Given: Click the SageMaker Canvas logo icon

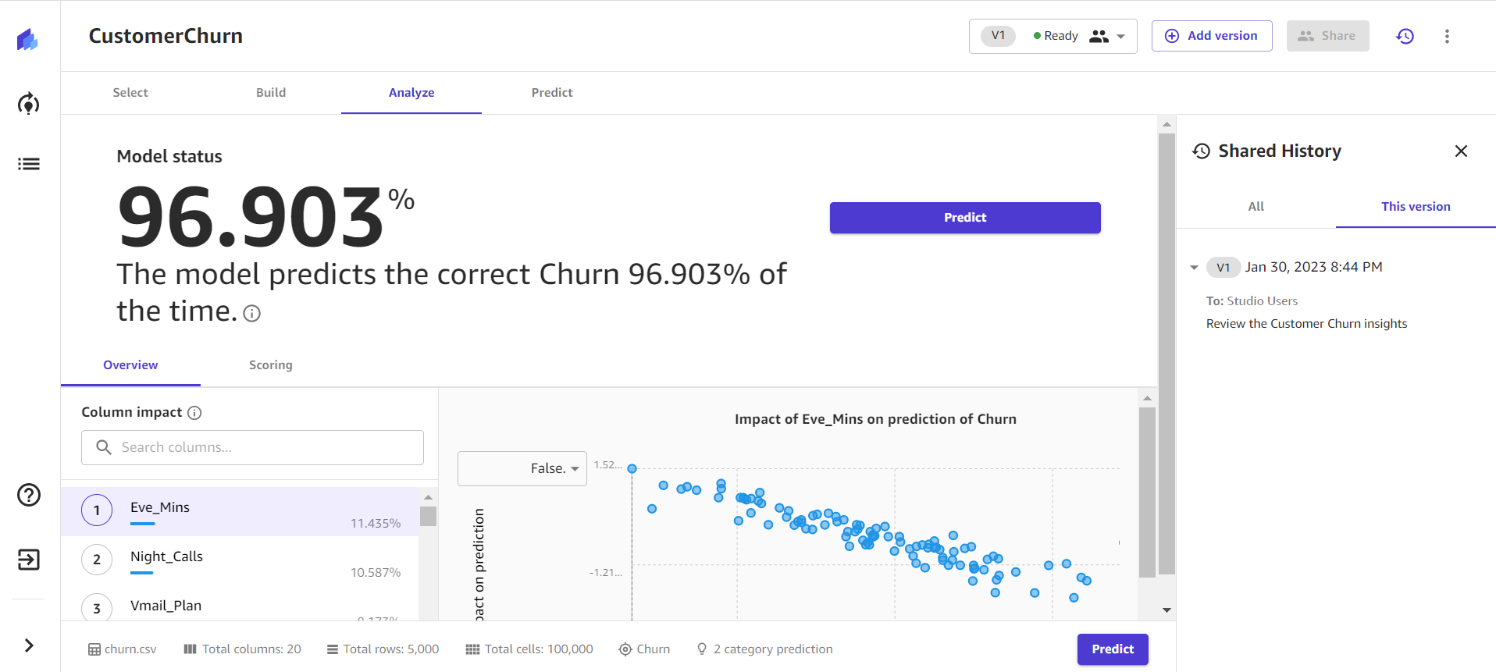Looking at the screenshot, I should point(28,39).
